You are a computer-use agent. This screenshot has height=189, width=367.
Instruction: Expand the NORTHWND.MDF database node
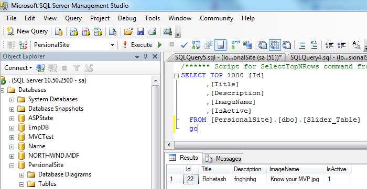coord(12,156)
